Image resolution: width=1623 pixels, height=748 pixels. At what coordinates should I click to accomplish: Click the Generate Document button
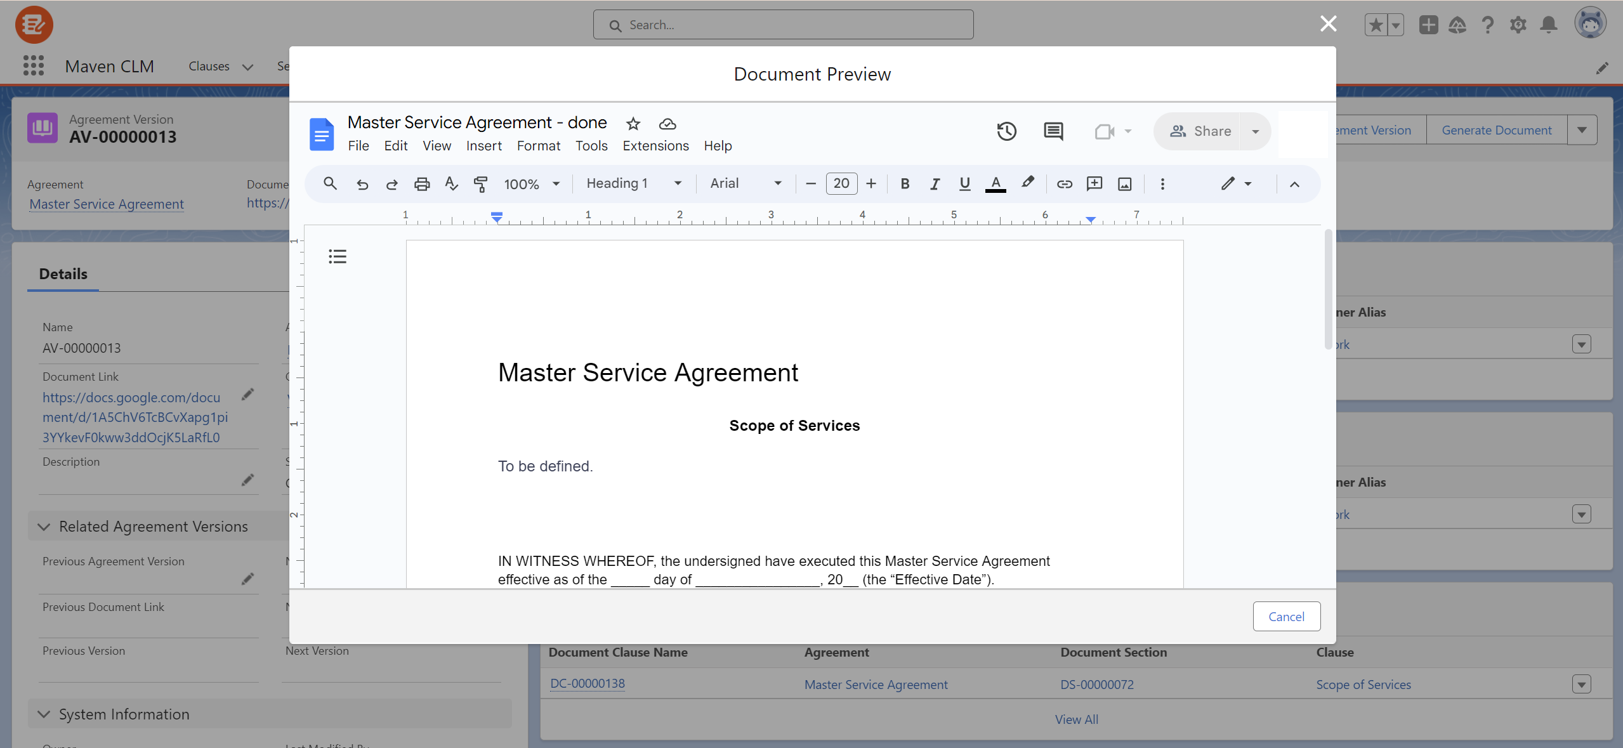[x=1496, y=130]
